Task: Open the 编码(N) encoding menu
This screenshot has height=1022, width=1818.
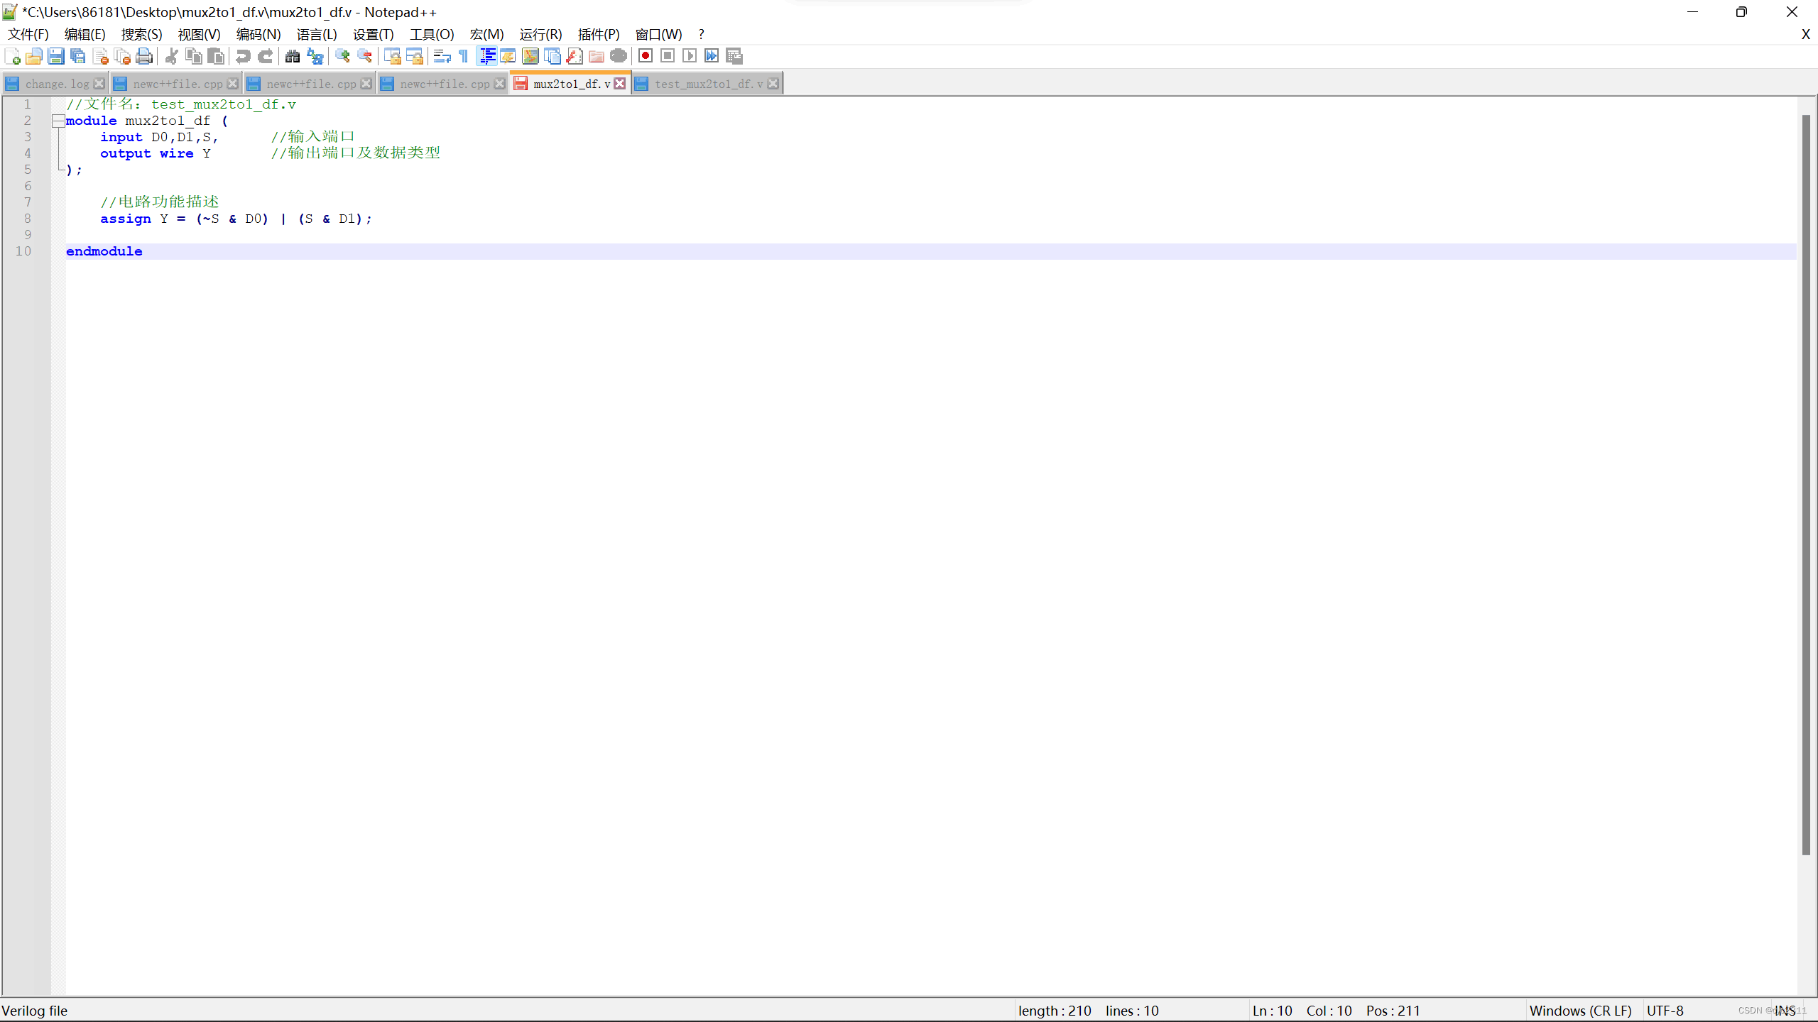Action: (258, 34)
